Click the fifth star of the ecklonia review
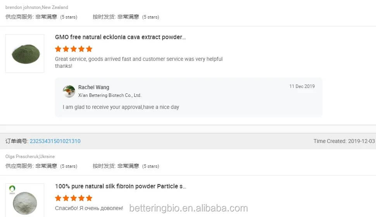 (89, 49)
